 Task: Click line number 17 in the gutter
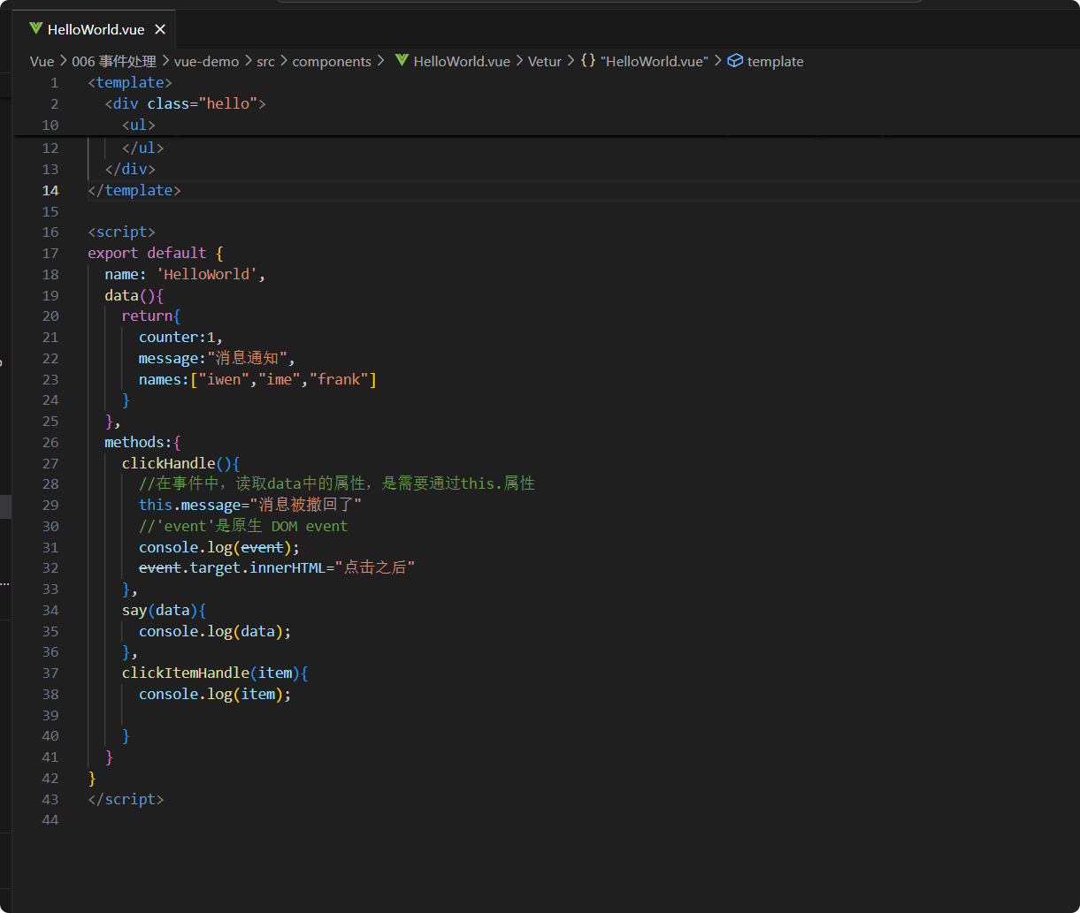tap(50, 253)
